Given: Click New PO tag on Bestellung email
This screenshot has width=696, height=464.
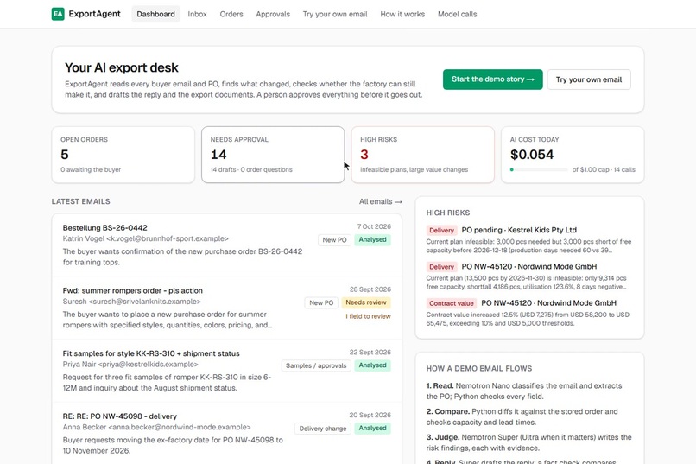Looking at the screenshot, I should (334, 239).
